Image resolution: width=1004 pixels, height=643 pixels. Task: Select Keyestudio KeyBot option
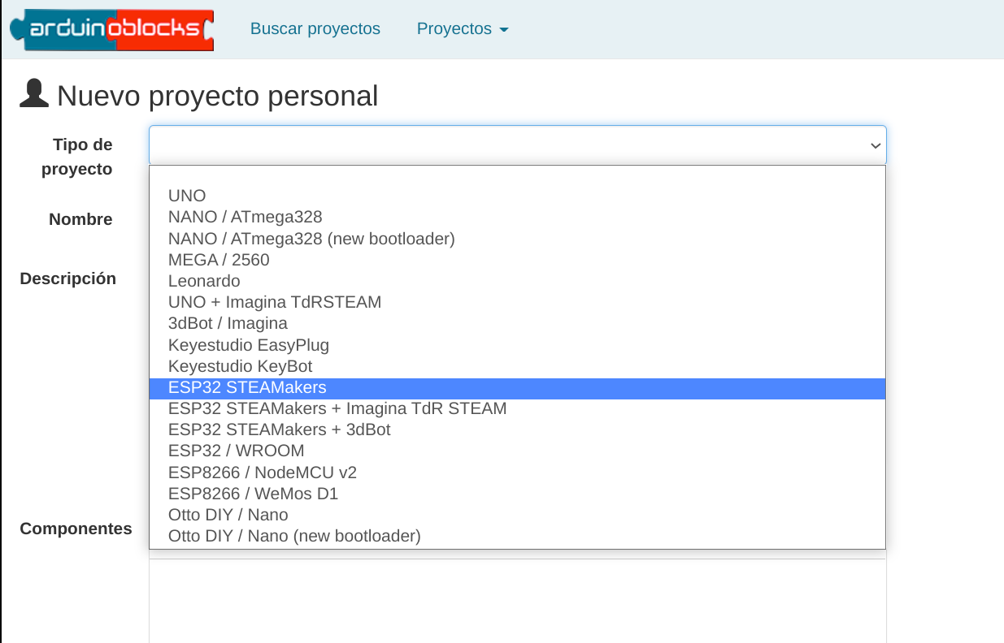pos(517,366)
